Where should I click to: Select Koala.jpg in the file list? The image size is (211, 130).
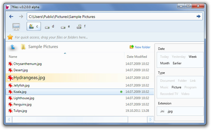(x=80, y=92)
